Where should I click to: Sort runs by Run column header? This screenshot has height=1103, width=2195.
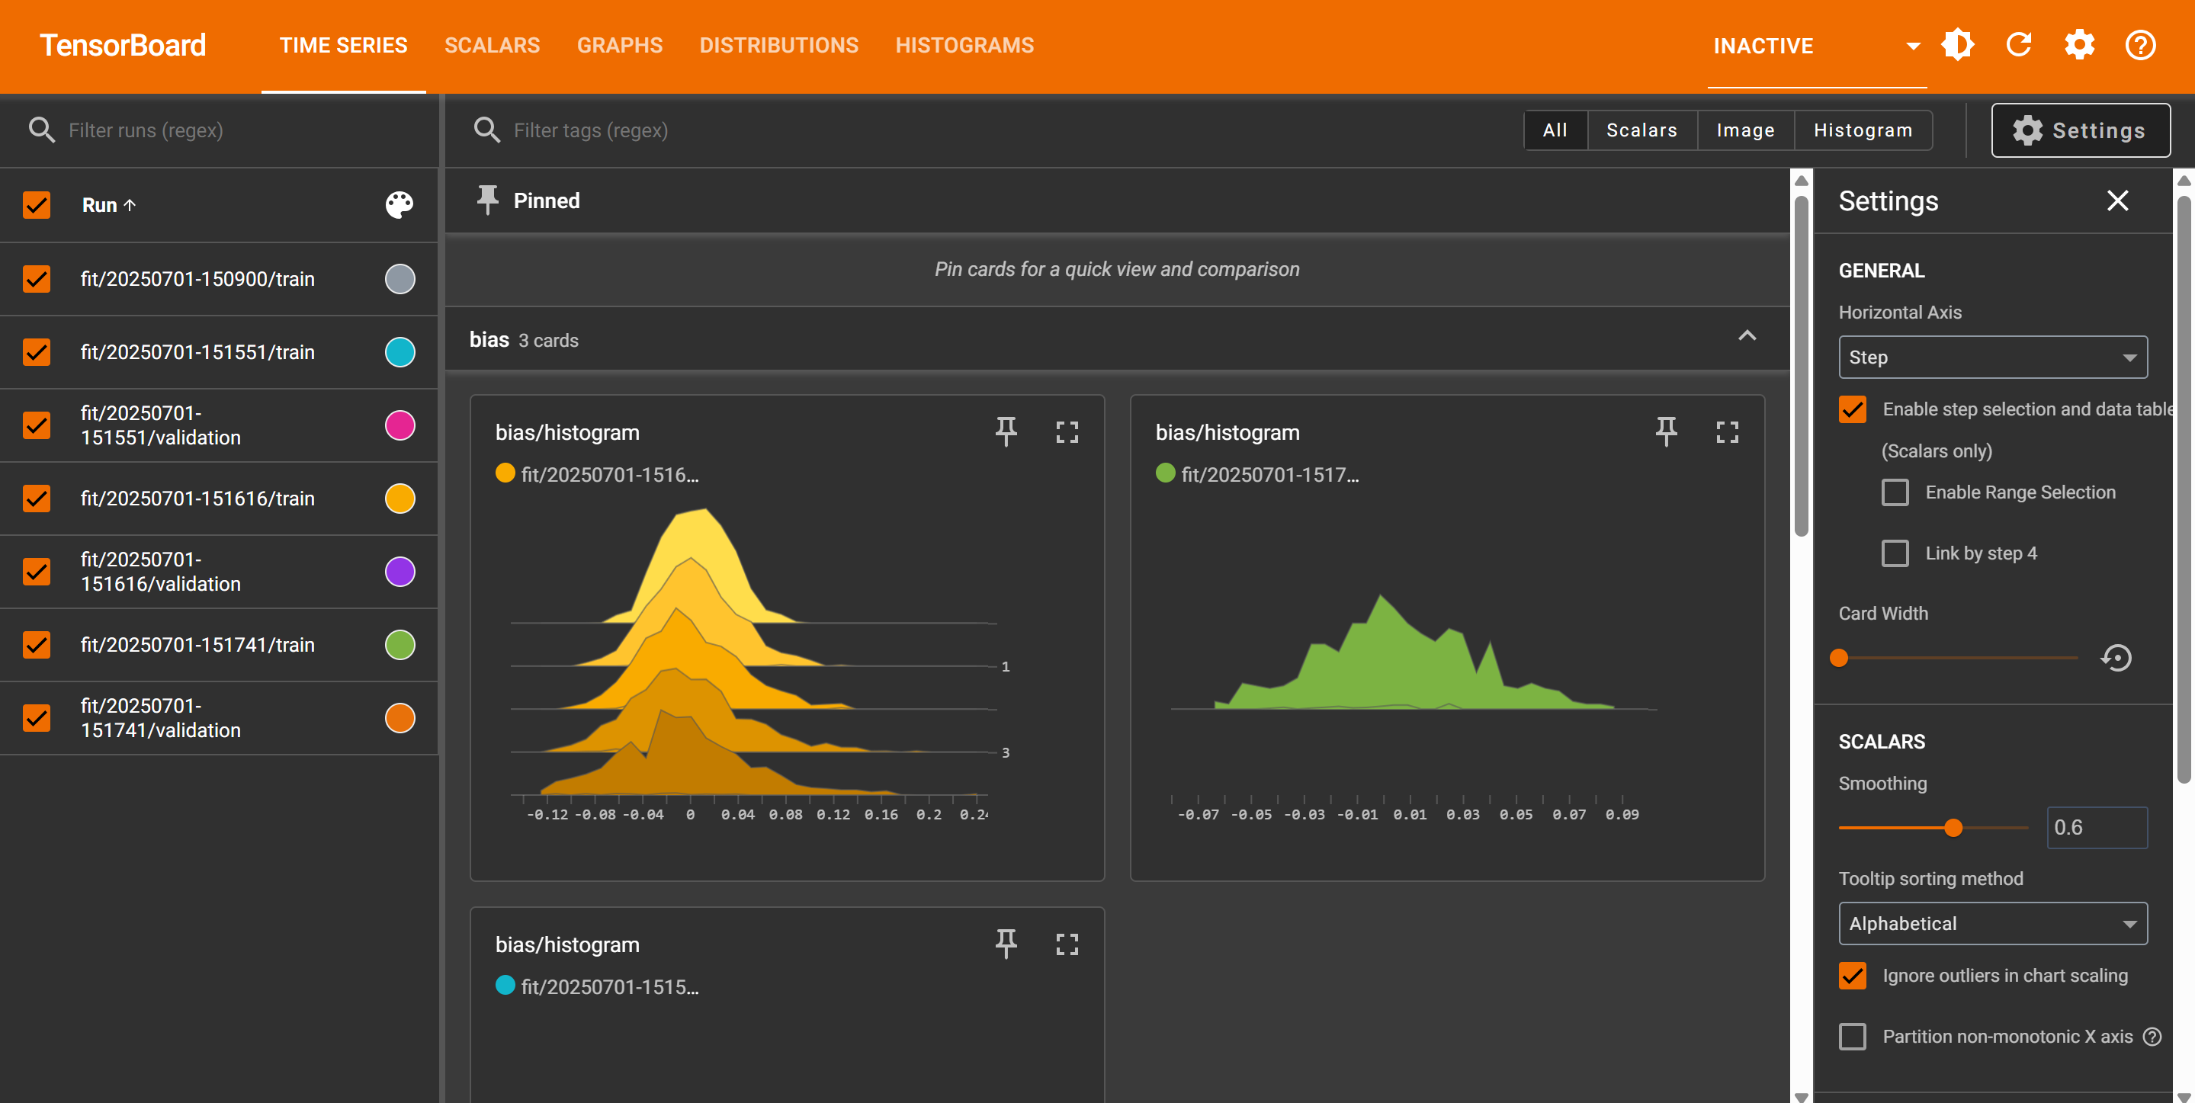coord(108,205)
